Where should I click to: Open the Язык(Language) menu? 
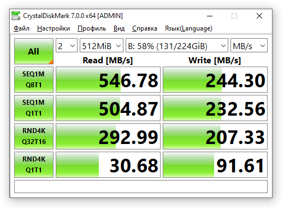coord(188,28)
